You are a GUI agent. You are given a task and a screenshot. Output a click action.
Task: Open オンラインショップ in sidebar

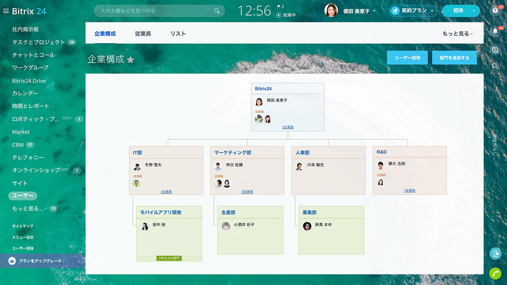(36, 170)
